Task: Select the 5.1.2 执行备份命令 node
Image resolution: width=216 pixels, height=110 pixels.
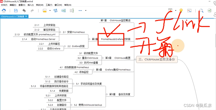Action: (x=57, y=81)
